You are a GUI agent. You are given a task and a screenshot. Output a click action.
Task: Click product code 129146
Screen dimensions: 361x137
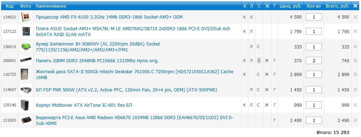pyautogui.click(x=10, y=105)
